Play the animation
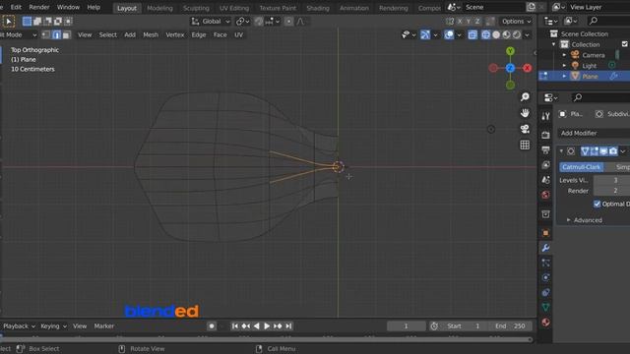The height and width of the screenshot is (354, 630). tap(267, 326)
